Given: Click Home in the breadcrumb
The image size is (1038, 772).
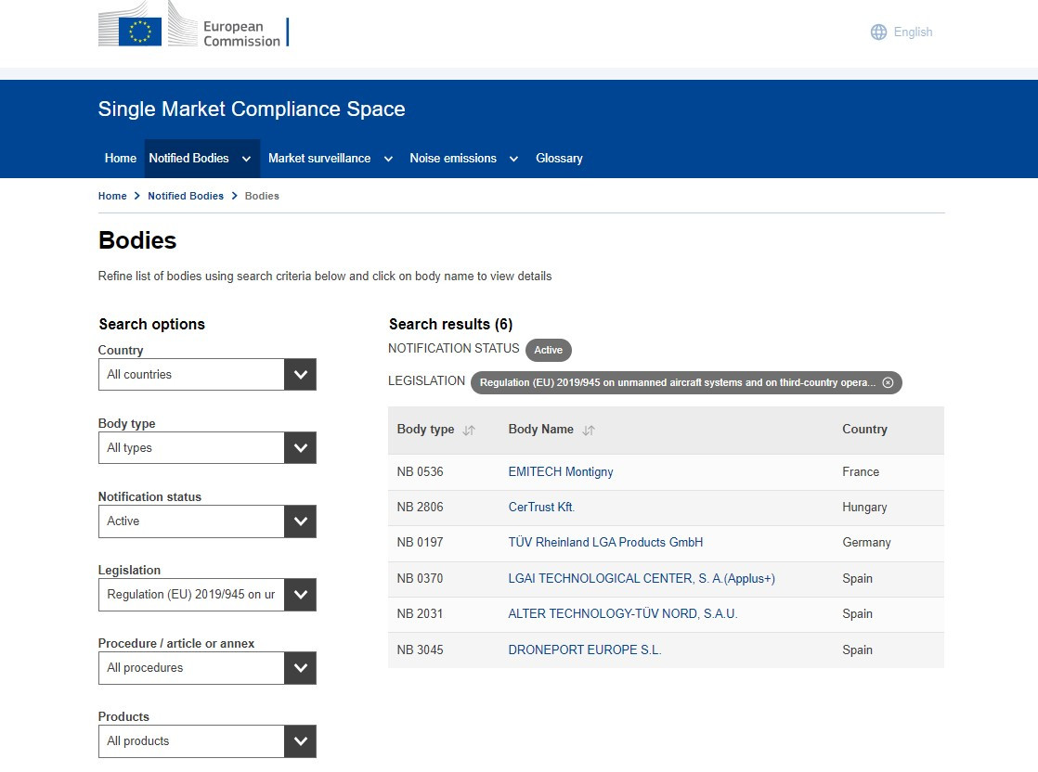Looking at the screenshot, I should [x=112, y=196].
